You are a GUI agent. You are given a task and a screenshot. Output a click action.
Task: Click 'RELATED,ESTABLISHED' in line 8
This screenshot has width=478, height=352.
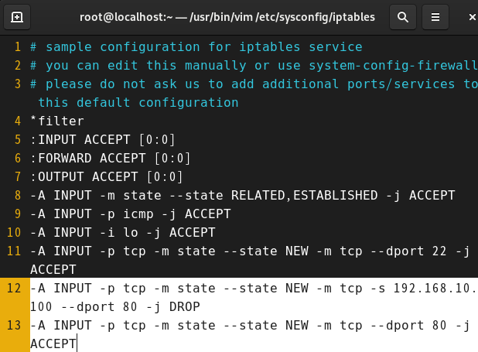(304, 195)
